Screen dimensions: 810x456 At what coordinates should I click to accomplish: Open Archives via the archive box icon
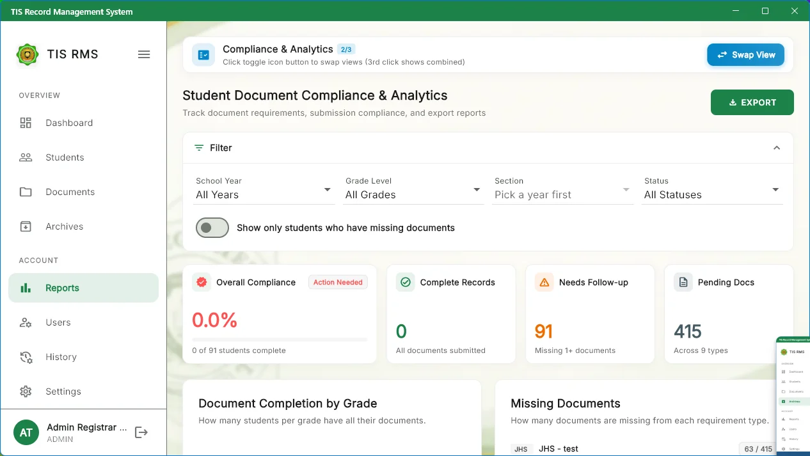coord(26,226)
